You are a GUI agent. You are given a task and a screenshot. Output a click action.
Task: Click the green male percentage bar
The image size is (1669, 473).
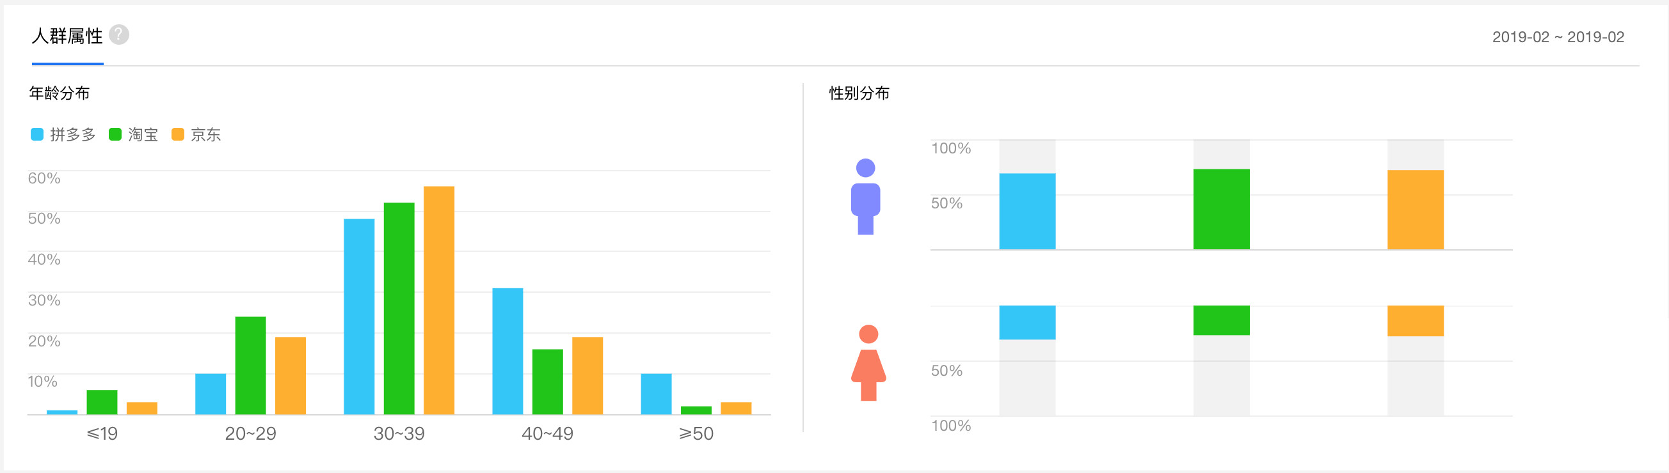(1220, 210)
